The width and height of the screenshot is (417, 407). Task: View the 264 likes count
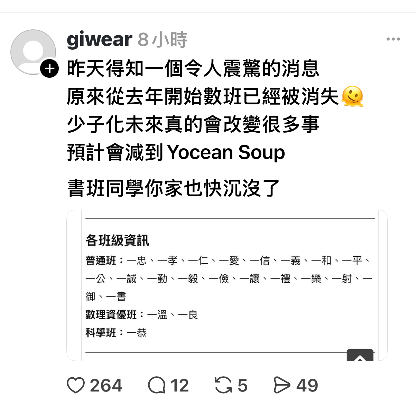pos(106,386)
